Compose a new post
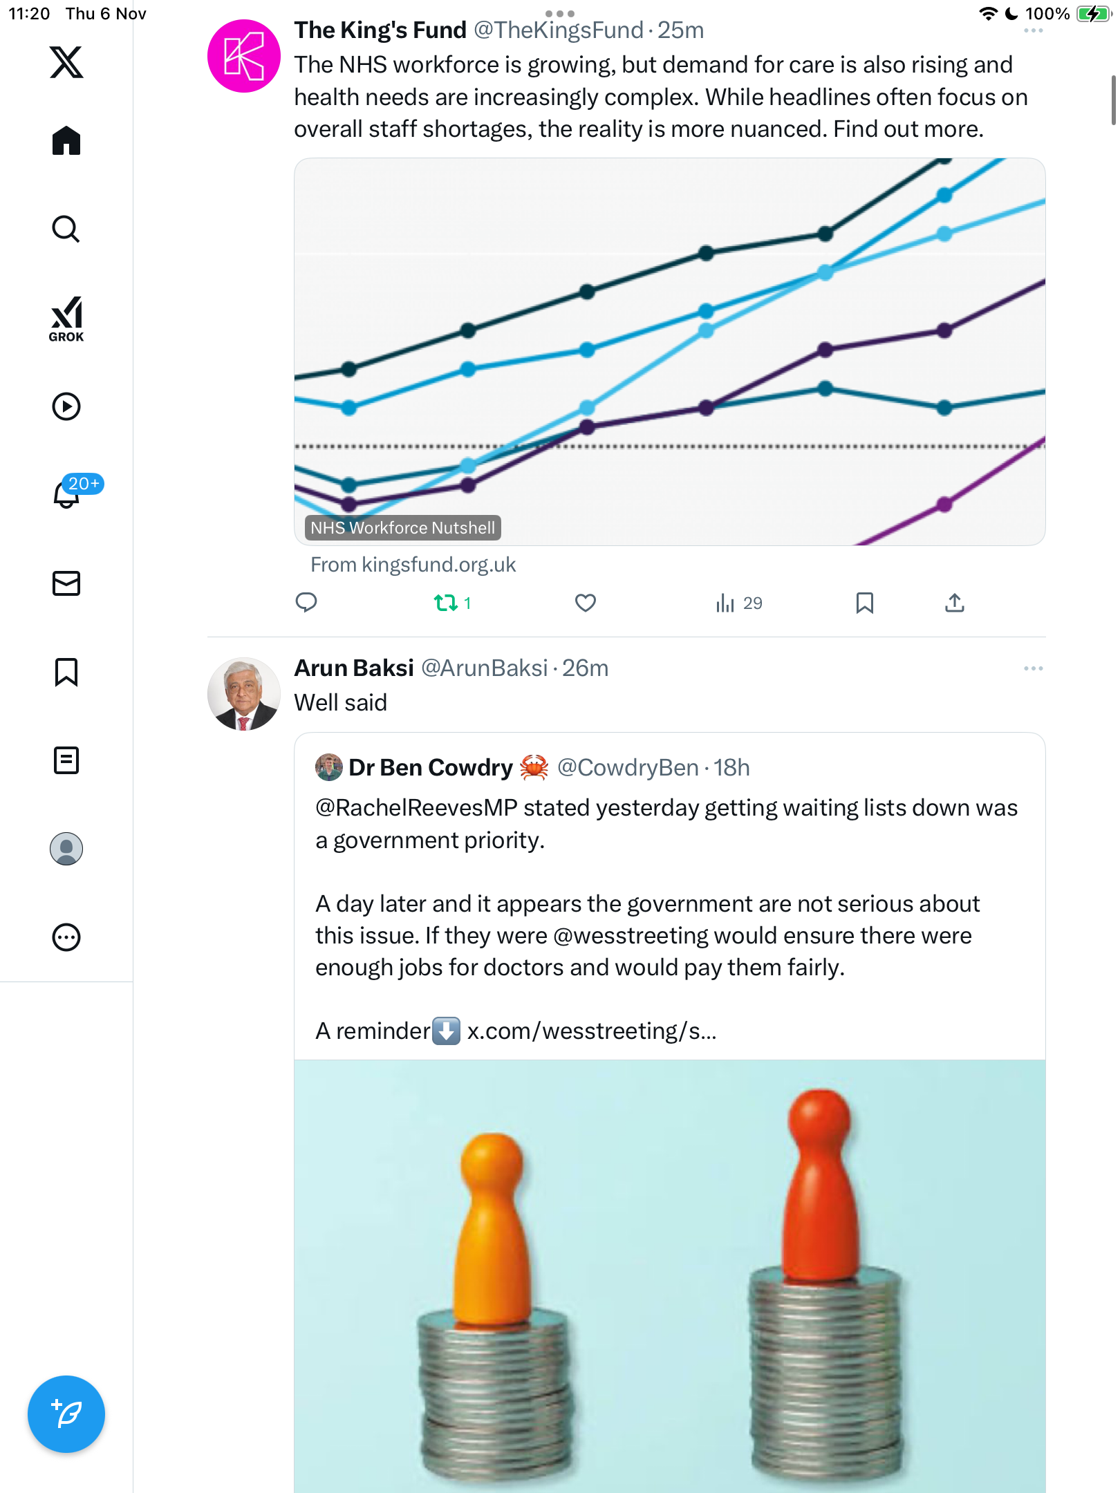 (66, 1414)
